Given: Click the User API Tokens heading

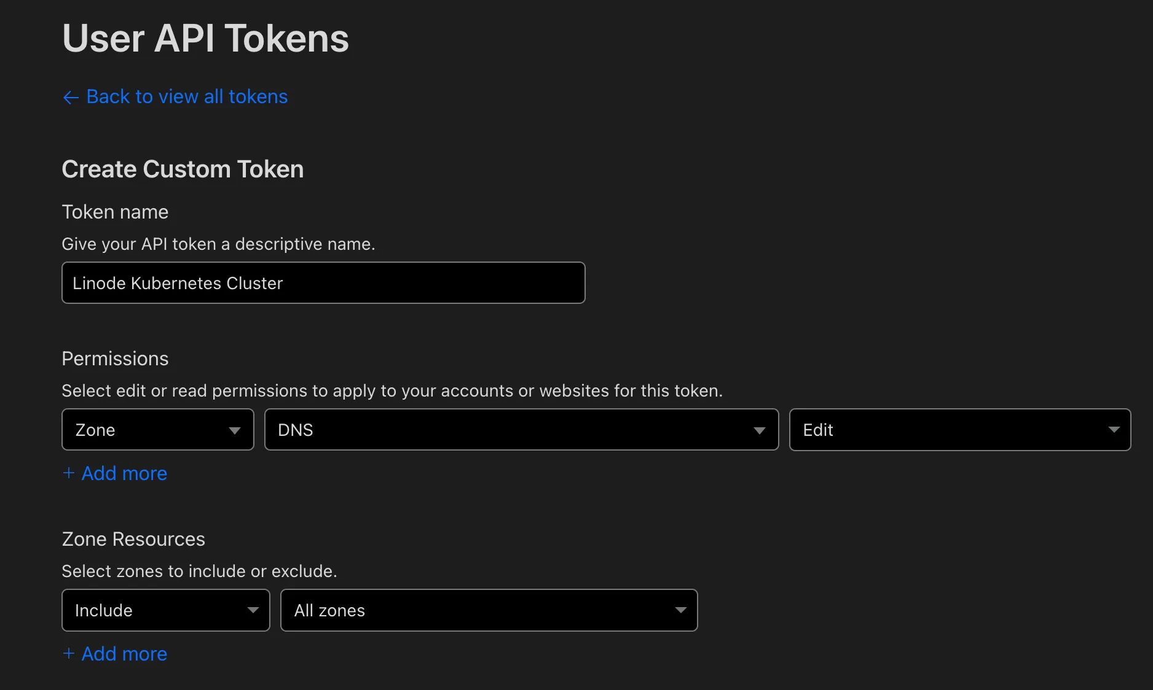Looking at the screenshot, I should [205, 38].
